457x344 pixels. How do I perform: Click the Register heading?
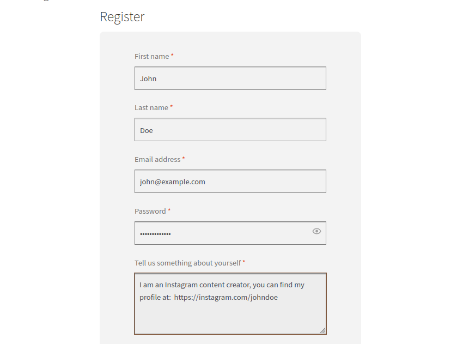coord(122,17)
